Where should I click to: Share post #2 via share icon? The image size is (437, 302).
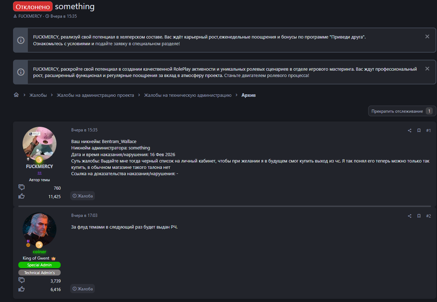[409, 216]
